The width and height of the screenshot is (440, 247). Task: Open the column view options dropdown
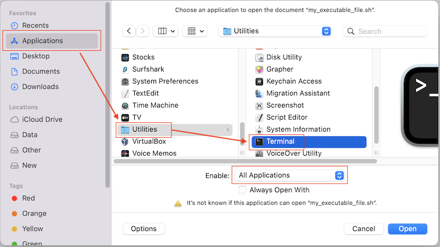coord(166,31)
